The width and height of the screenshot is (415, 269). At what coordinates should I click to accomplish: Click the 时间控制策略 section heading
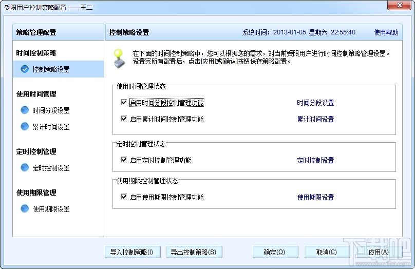point(36,53)
